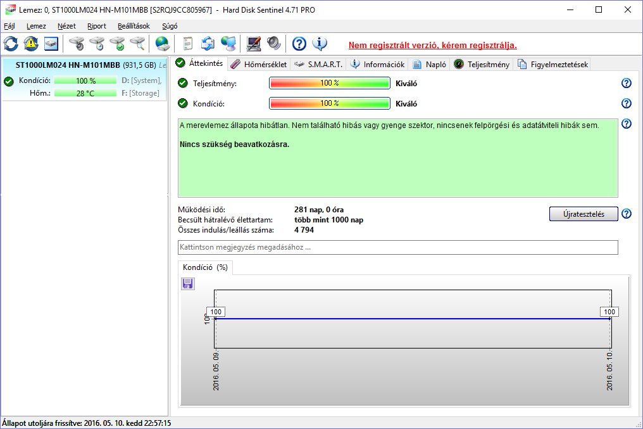Click the 4 794 start/stop count value

click(x=304, y=230)
